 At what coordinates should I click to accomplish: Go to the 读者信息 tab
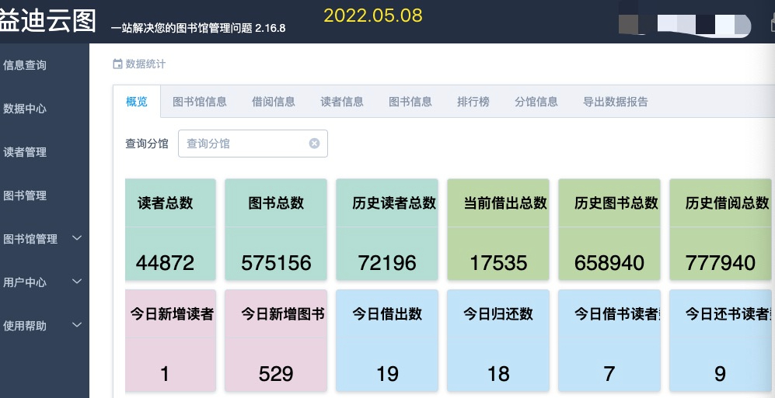[342, 102]
